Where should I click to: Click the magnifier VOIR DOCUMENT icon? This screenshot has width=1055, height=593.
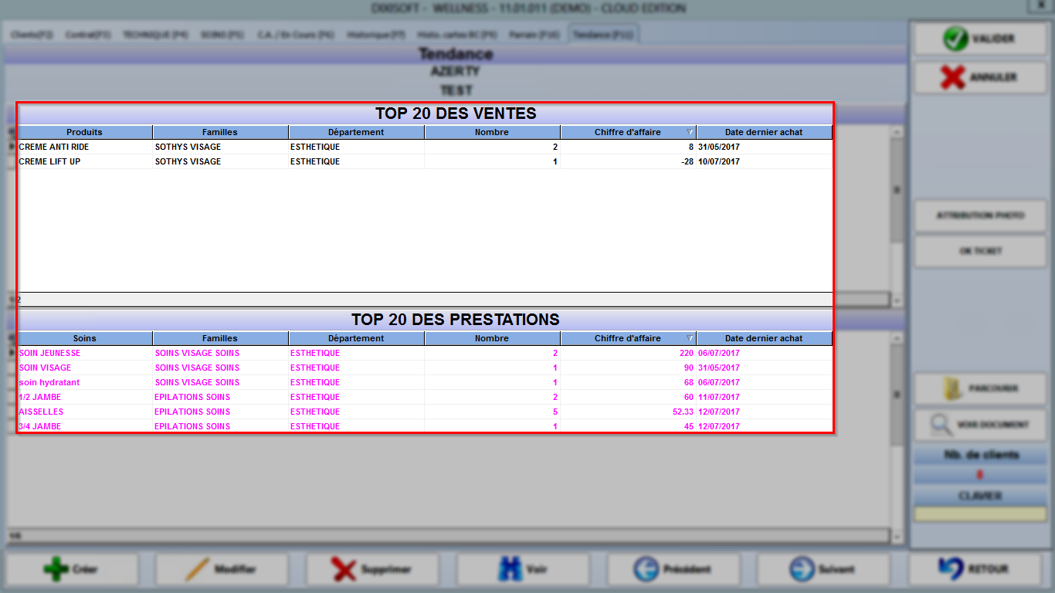[941, 425]
